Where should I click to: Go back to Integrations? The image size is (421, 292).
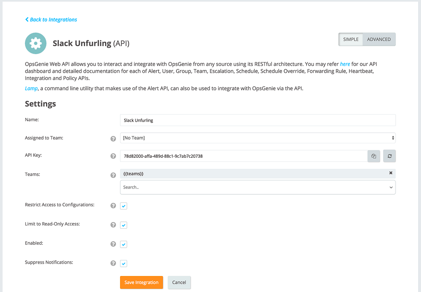(x=51, y=19)
